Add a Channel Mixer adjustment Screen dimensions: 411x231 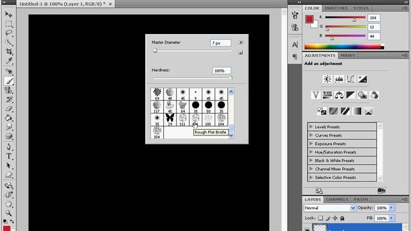[374, 95]
